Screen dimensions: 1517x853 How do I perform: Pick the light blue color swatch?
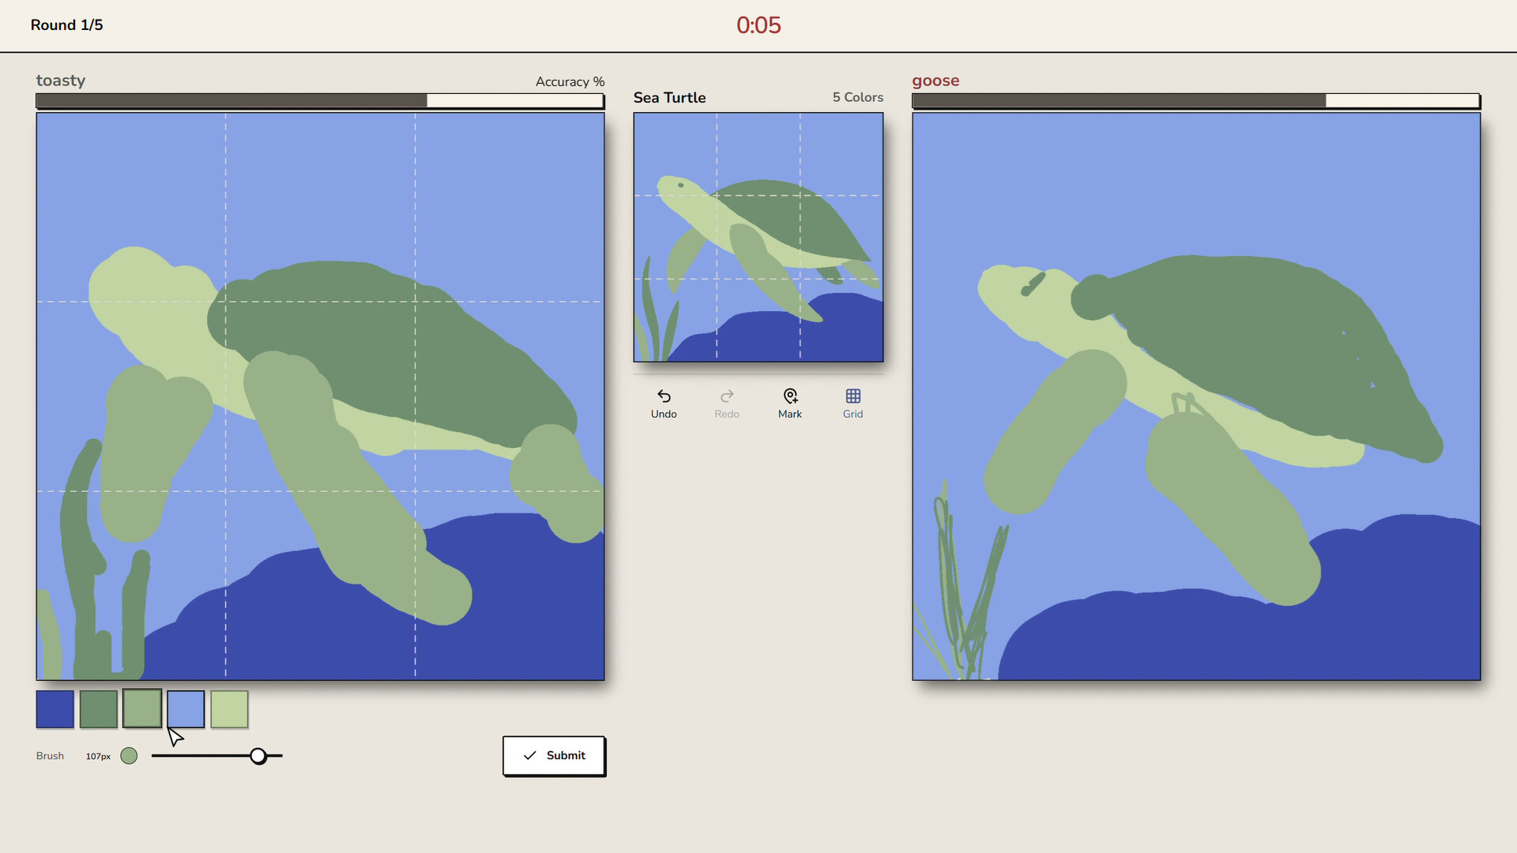(186, 709)
